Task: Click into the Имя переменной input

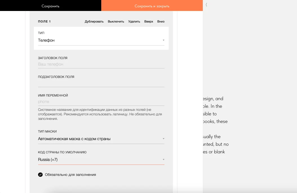Action: pos(101,102)
